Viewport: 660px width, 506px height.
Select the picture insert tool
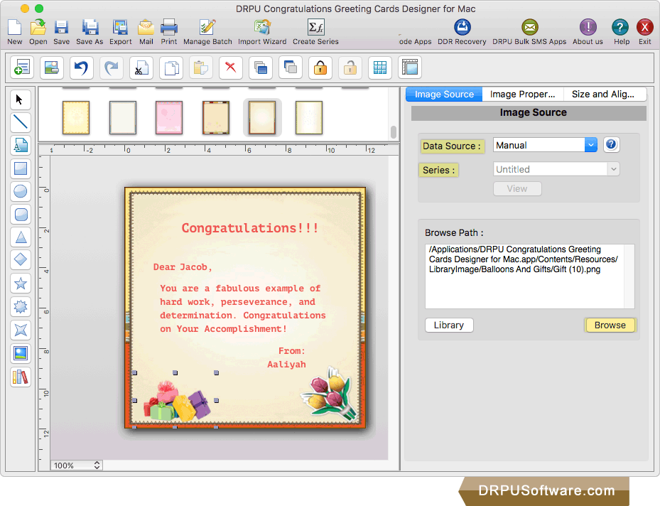(20, 354)
